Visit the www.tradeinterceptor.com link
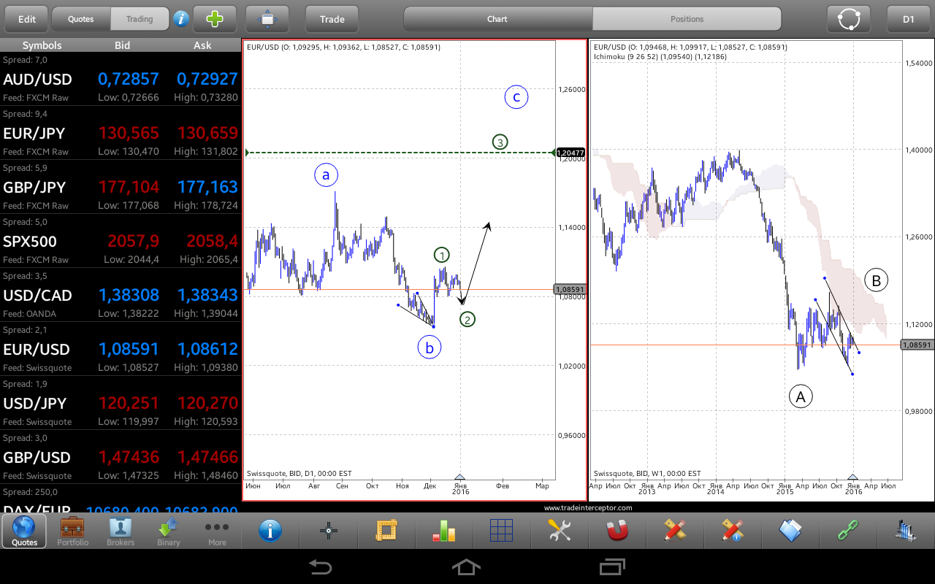935x584 pixels. click(587, 507)
